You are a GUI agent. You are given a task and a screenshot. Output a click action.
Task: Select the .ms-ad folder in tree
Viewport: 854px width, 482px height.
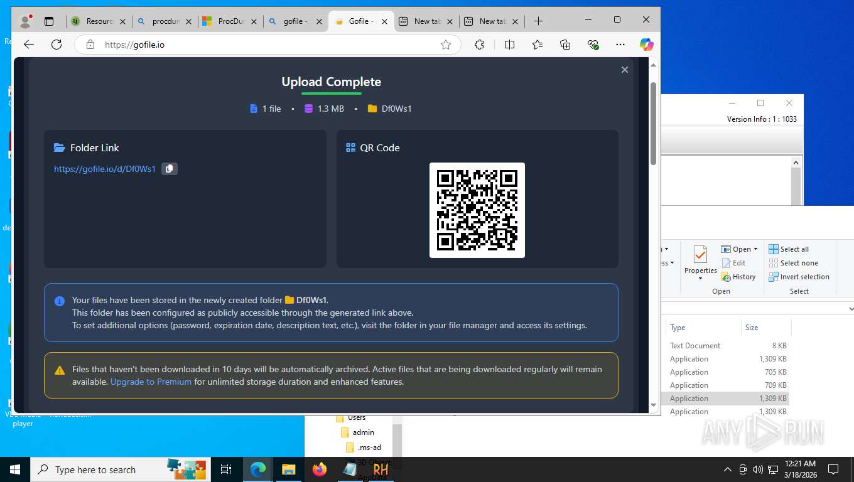pyautogui.click(x=369, y=447)
